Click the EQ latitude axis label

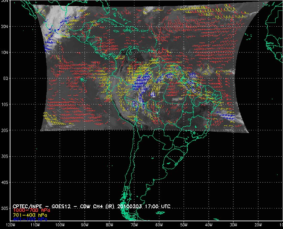5,78
